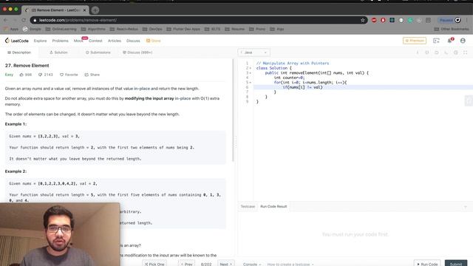Screen dimensions: 473x266
Task: Open a new browser tab
Action: point(95,10)
